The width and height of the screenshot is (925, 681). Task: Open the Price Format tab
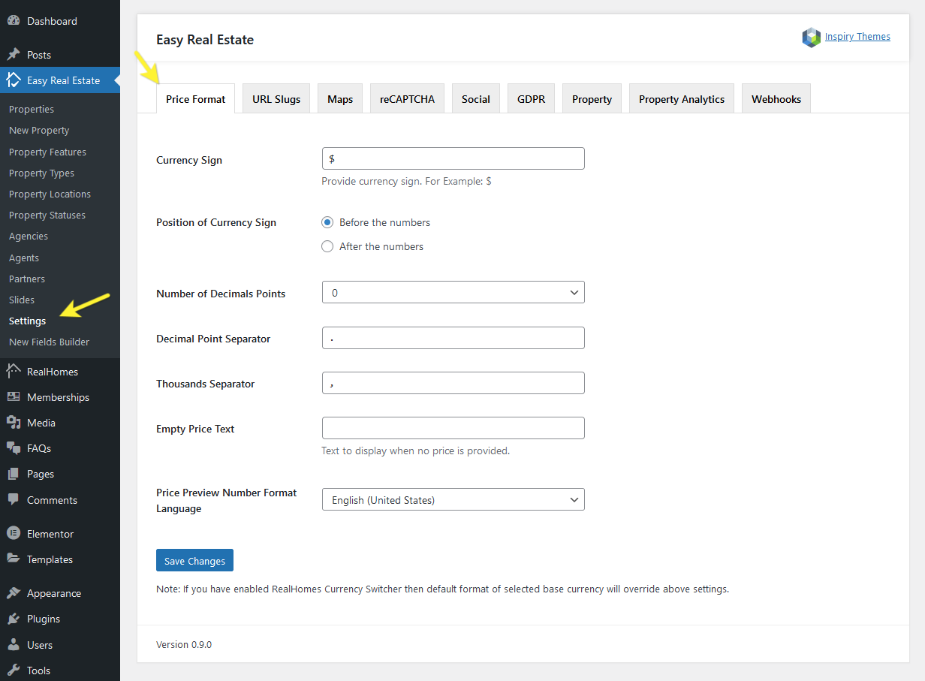point(195,98)
